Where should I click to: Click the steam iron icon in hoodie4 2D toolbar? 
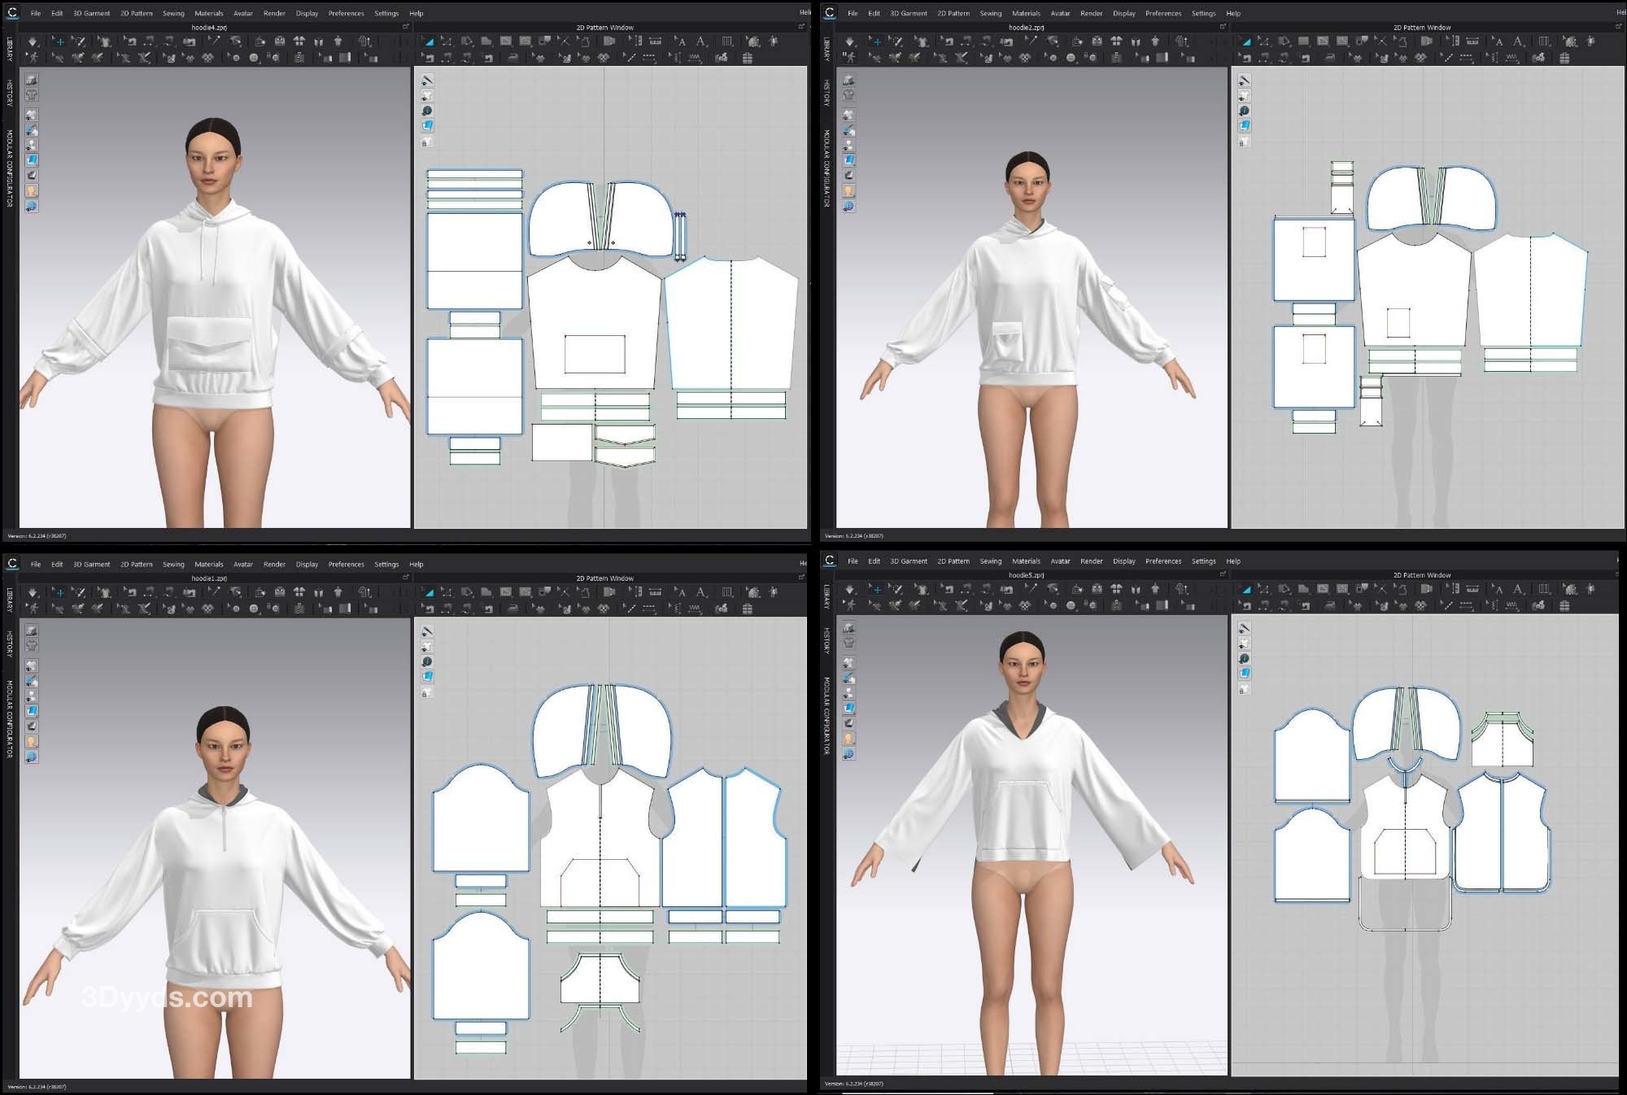(513, 58)
